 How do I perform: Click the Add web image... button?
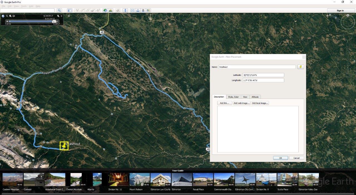242,103
